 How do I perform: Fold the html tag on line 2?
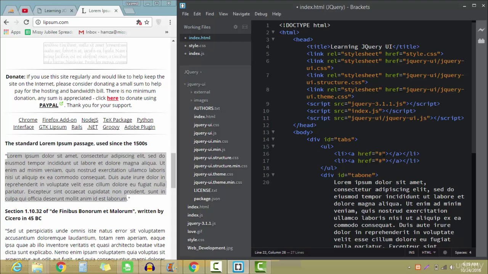pos(273,32)
